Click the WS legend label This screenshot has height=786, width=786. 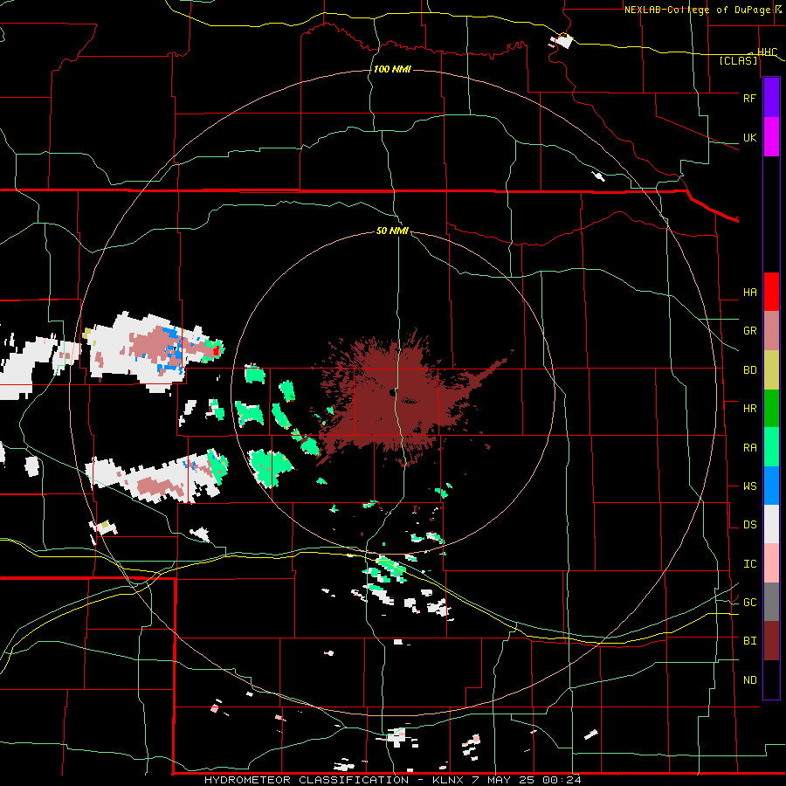click(x=749, y=486)
